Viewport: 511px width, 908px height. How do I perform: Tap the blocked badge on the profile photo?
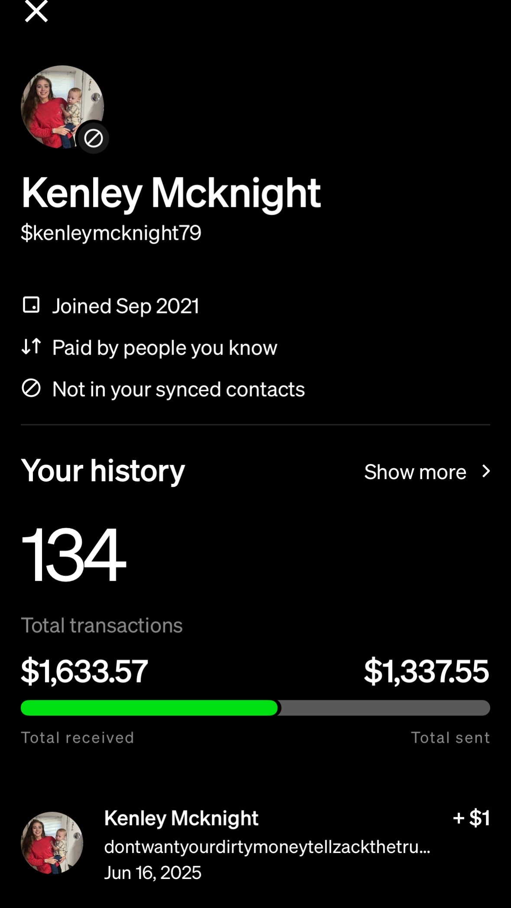tap(93, 138)
